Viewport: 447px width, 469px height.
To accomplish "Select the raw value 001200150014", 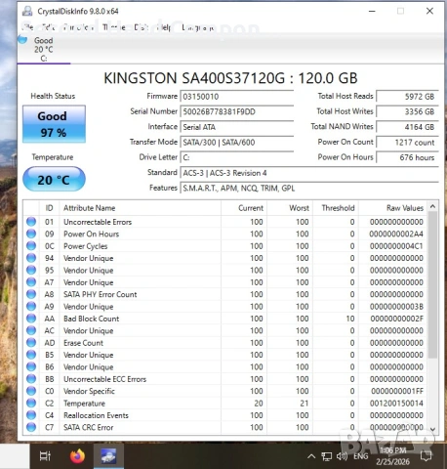I will pos(396,404).
